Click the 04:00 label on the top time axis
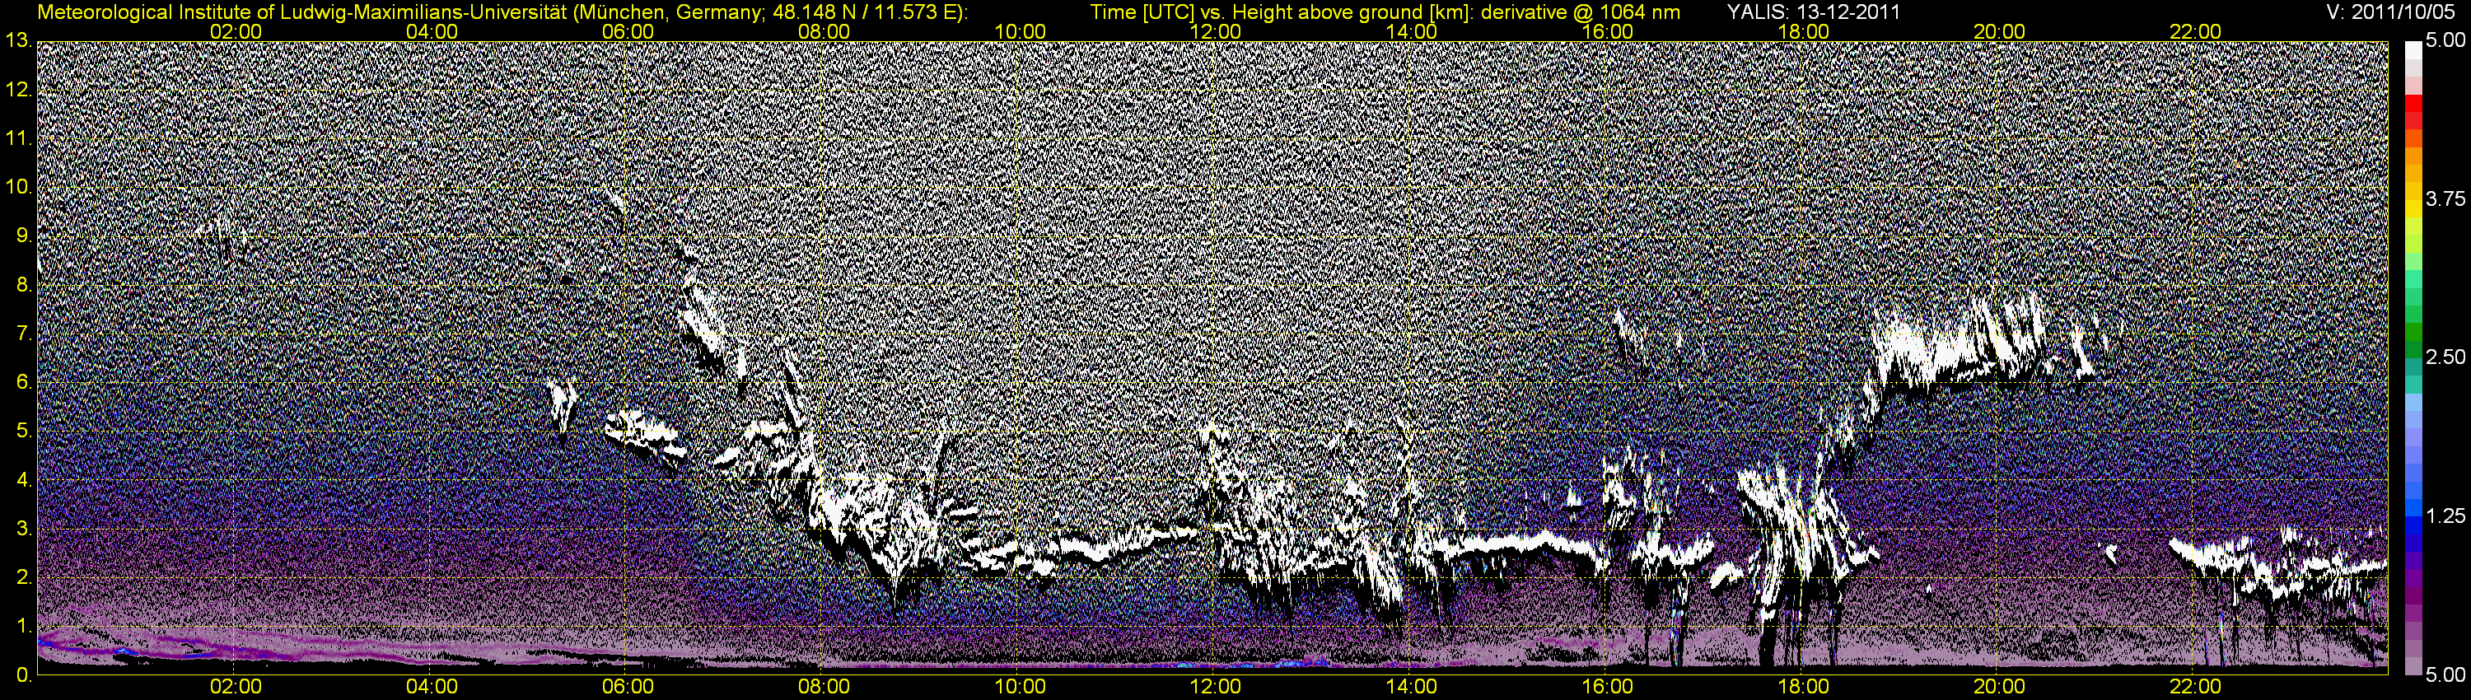 point(432,31)
